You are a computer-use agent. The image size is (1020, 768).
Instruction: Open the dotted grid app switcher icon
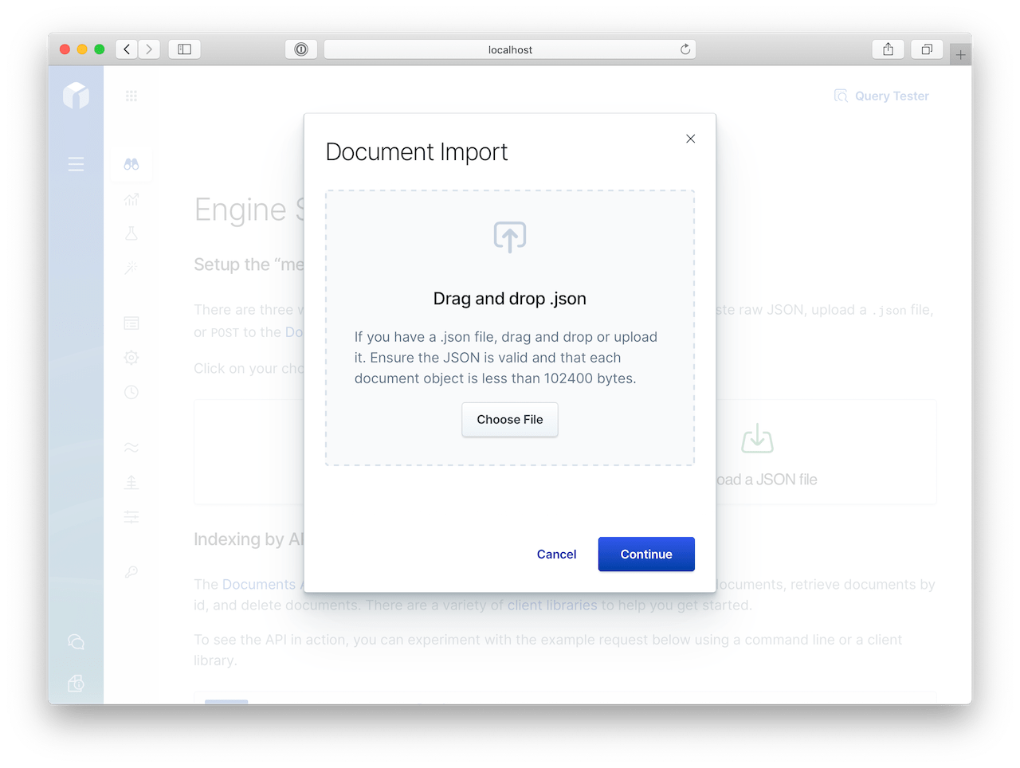[x=131, y=96]
